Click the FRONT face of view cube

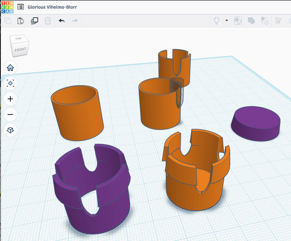pyautogui.click(x=20, y=50)
